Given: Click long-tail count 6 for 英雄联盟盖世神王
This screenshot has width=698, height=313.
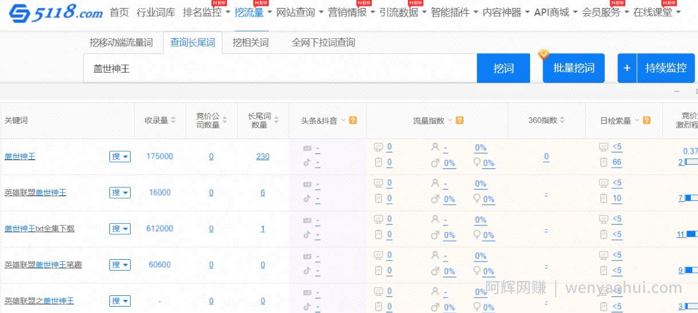Looking at the screenshot, I should pos(262,192).
